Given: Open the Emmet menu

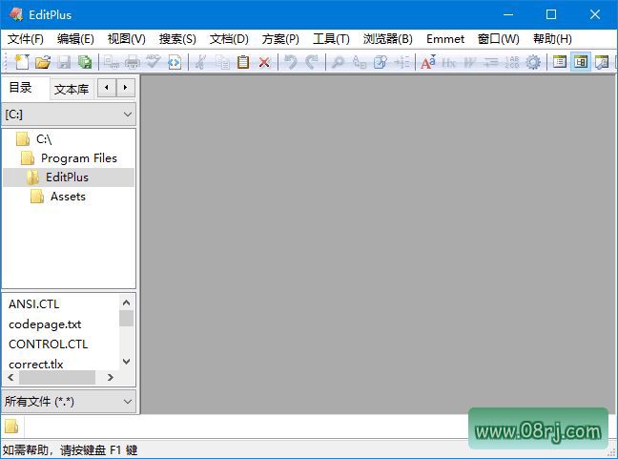Looking at the screenshot, I should coord(445,39).
